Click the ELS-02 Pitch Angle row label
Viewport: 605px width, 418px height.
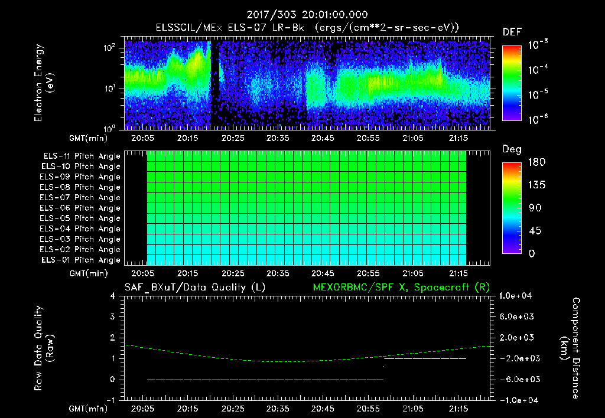tap(80, 250)
